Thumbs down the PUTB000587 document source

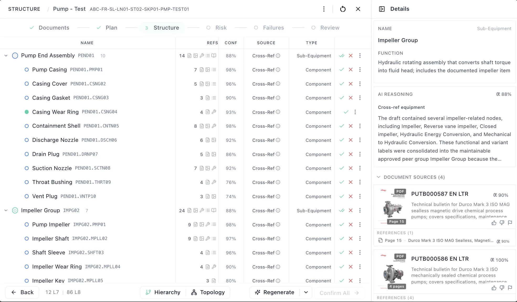(502, 223)
